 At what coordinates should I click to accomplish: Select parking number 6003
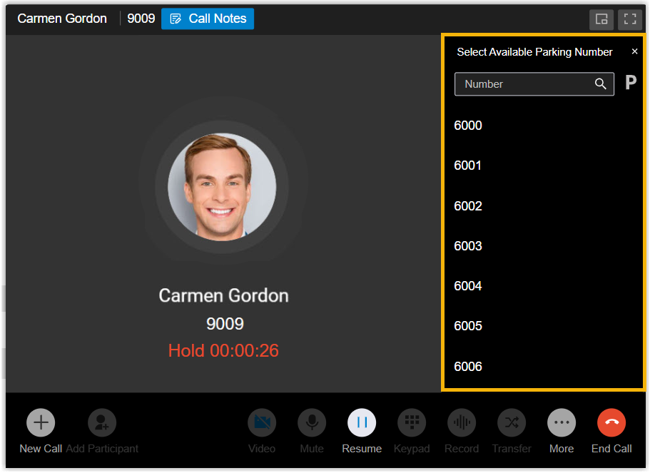tap(468, 246)
